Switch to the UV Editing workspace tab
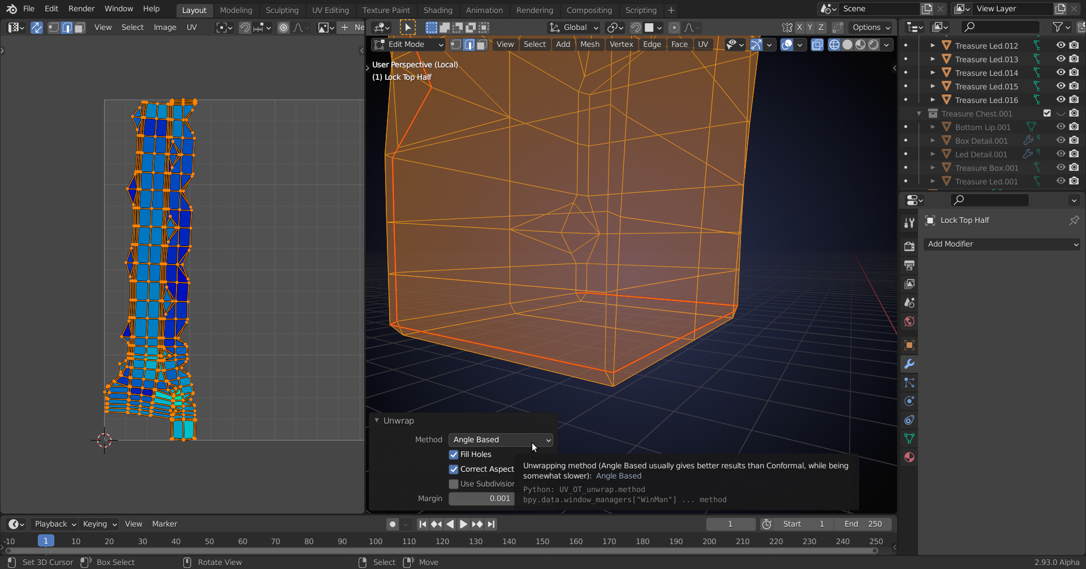Screen dimensions: 1086x569 [330, 10]
